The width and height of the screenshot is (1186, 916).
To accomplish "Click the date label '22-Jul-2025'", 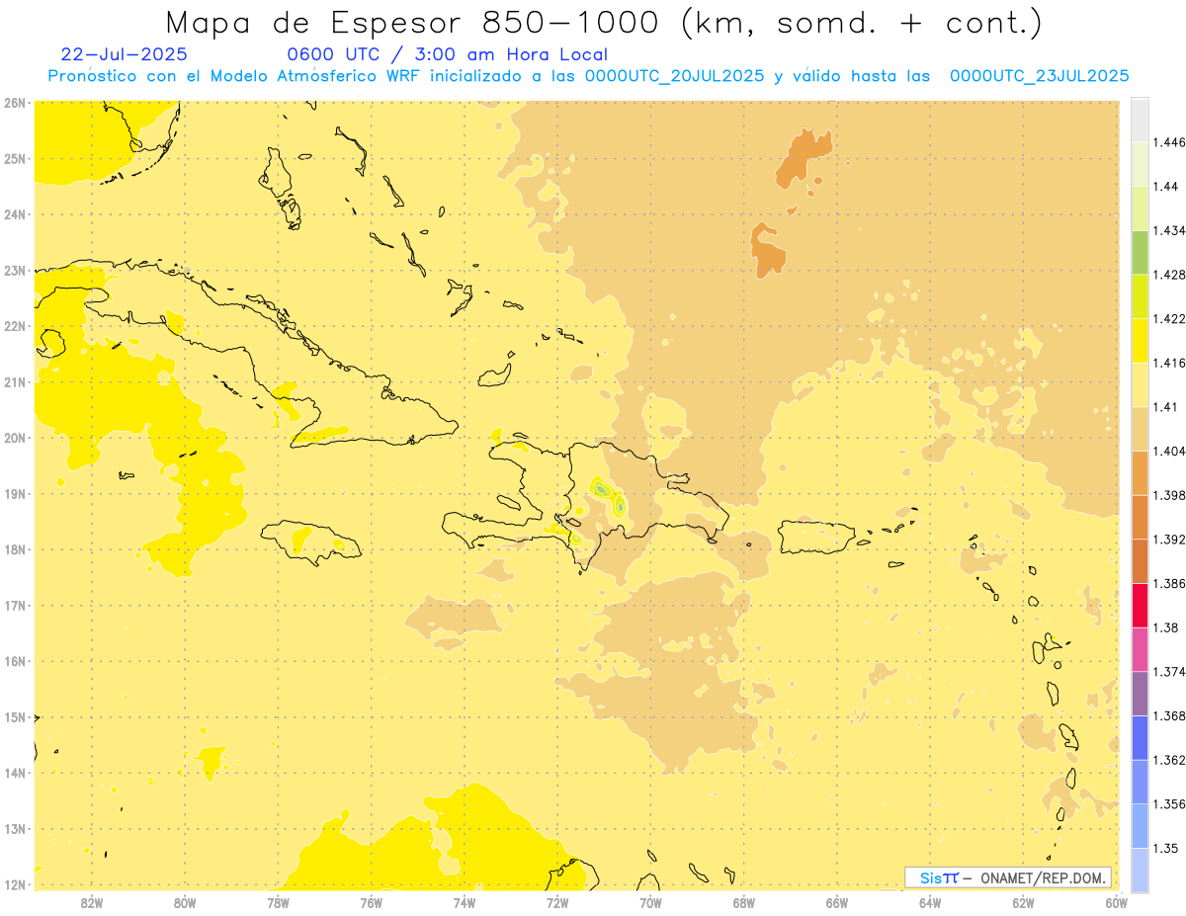I will pos(124,54).
